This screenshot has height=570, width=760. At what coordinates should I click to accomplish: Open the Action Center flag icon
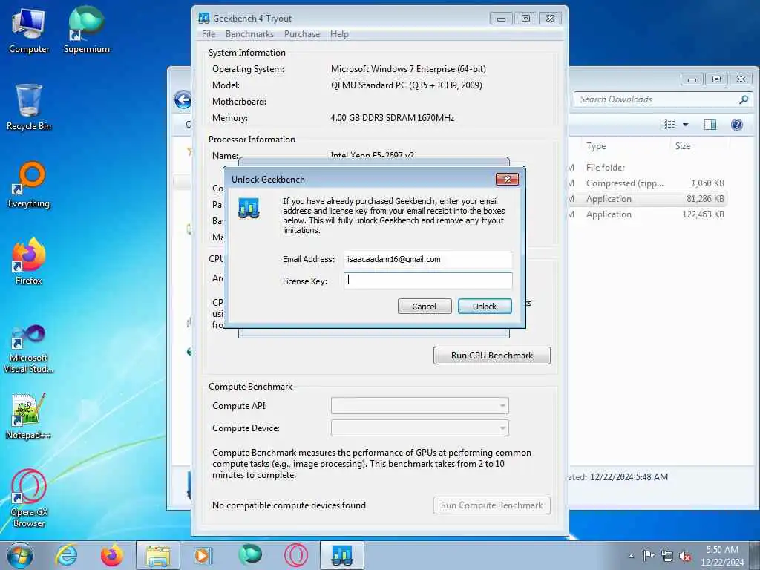tap(649, 555)
